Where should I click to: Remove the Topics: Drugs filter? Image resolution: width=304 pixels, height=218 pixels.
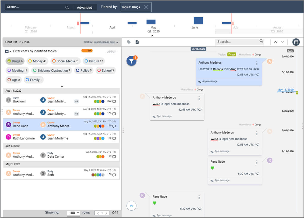(146, 7)
